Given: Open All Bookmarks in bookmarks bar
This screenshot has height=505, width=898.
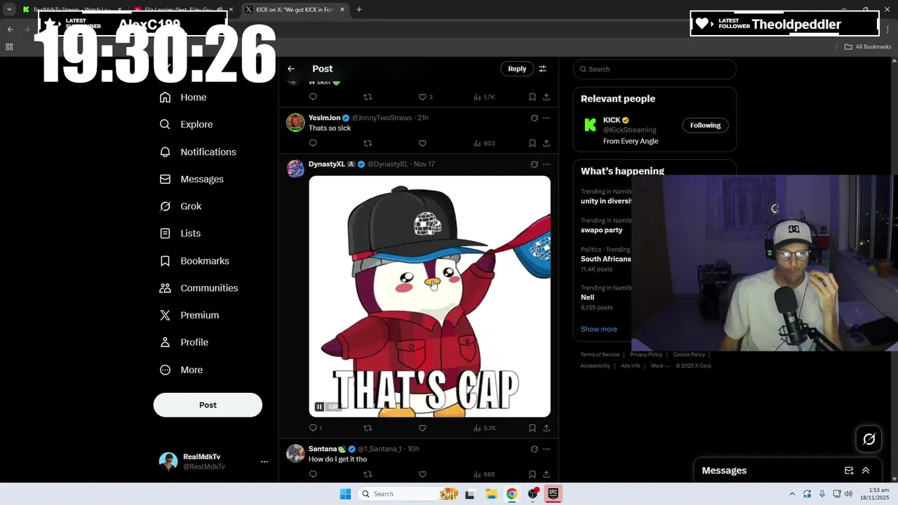Looking at the screenshot, I should point(868,47).
